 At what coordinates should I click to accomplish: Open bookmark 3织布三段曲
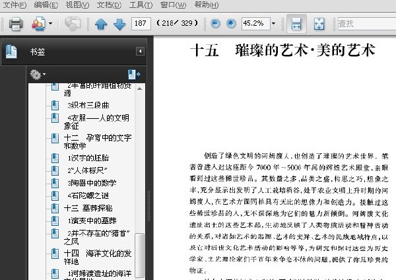coord(88,105)
